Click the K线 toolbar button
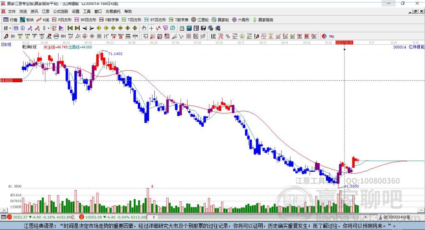Screen dimensions: 425x230 (x=43, y=20)
